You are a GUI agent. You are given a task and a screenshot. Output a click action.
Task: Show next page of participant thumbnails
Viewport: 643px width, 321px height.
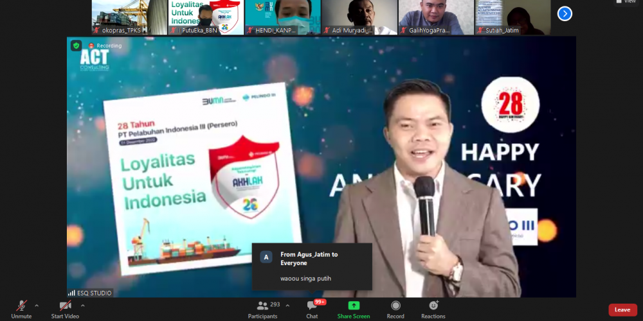pos(565,13)
